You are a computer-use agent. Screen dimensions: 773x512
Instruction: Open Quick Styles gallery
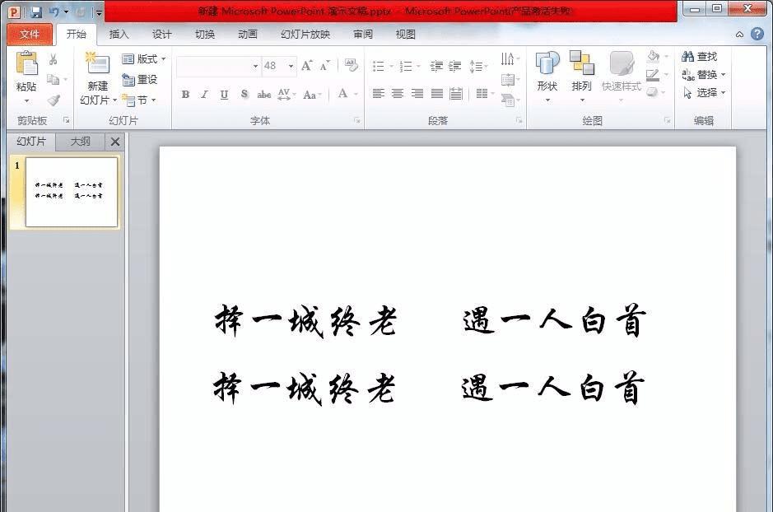(622, 76)
